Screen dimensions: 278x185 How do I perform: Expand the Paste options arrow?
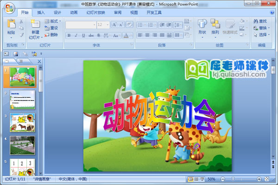pyautogui.click(x=11, y=38)
